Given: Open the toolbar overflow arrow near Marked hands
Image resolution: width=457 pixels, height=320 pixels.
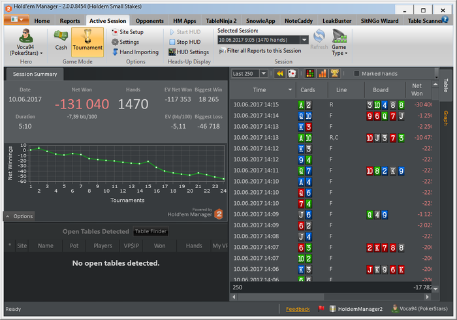Looking at the screenshot, I should click(x=436, y=77).
